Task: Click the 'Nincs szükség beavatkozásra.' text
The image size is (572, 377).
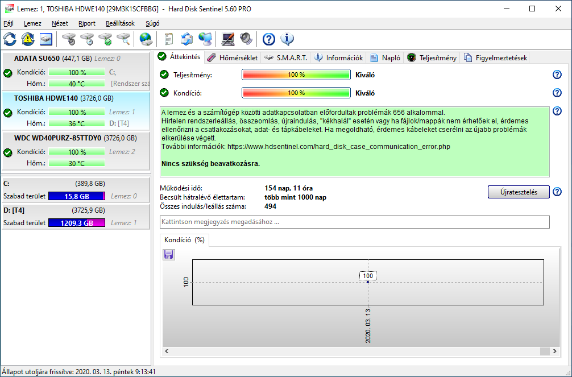Action: click(x=210, y=164)
